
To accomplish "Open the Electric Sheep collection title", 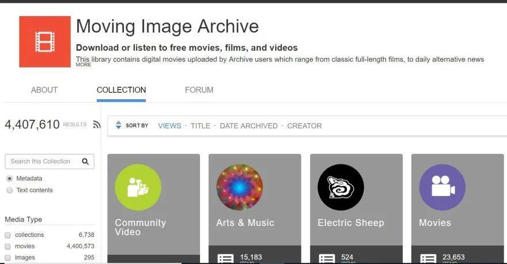I will (x=351, y=222).
